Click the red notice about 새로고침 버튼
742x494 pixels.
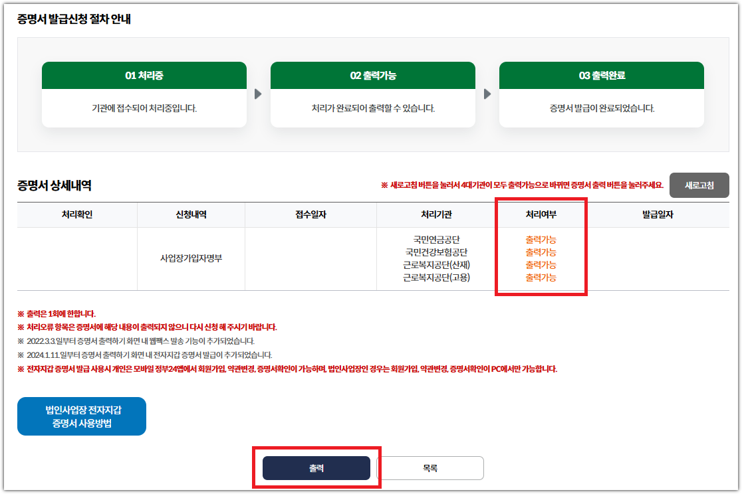tap(523, 185)
